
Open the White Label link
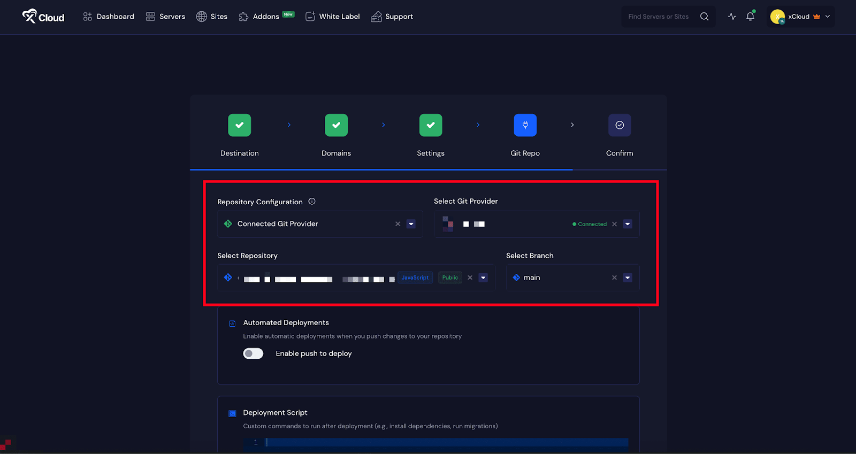pos(332,17)
